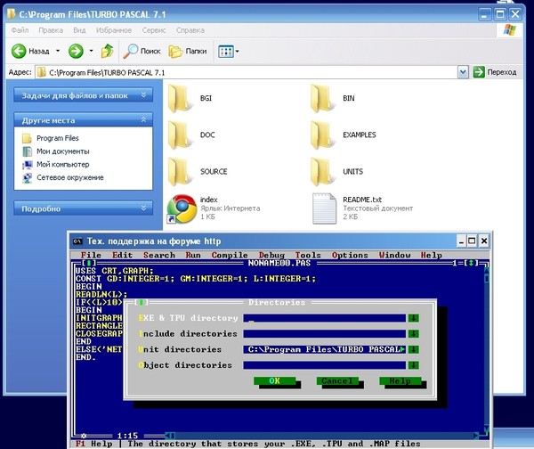Viewport: 534px width, 449px height.
Task: Open the views mode icon
Action: click(225, 52)
